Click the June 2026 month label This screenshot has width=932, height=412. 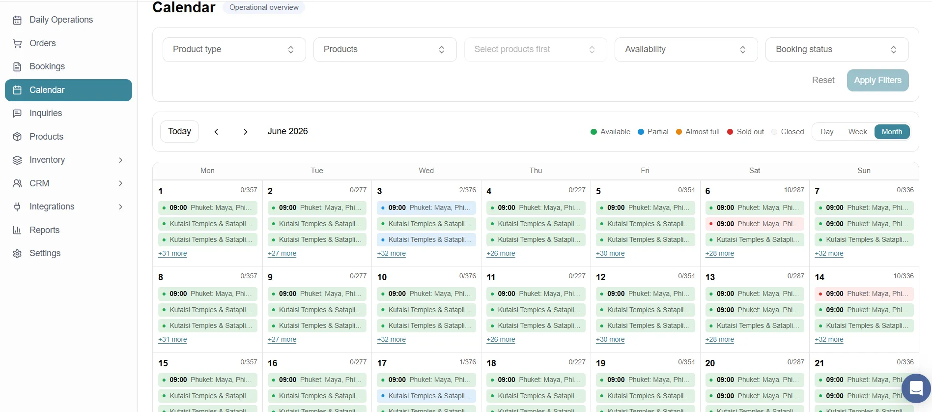[x=287, y=132]
